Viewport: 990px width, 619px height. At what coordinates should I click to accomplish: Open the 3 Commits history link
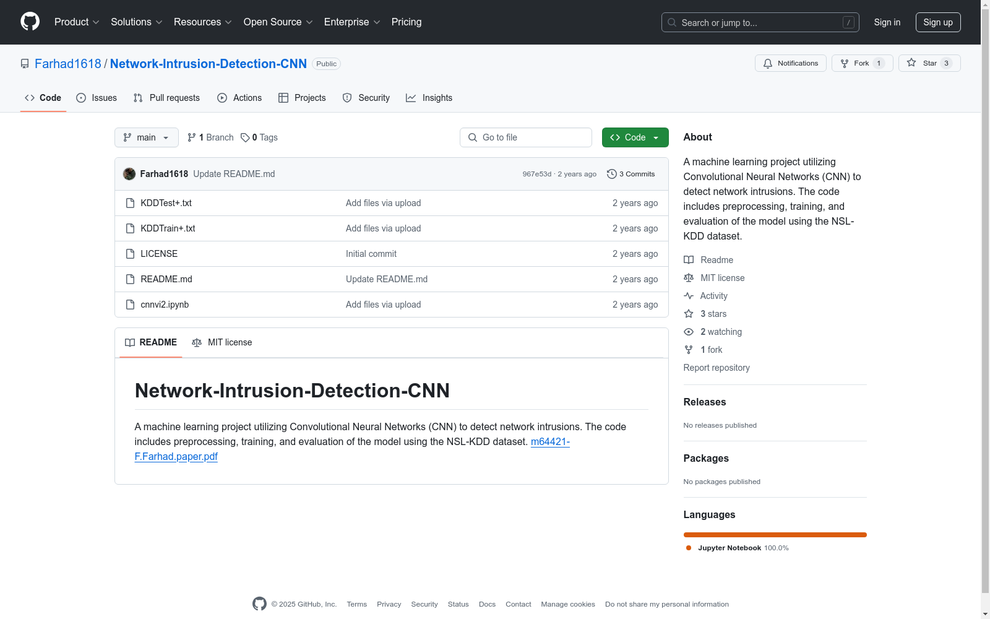point(631,174)
